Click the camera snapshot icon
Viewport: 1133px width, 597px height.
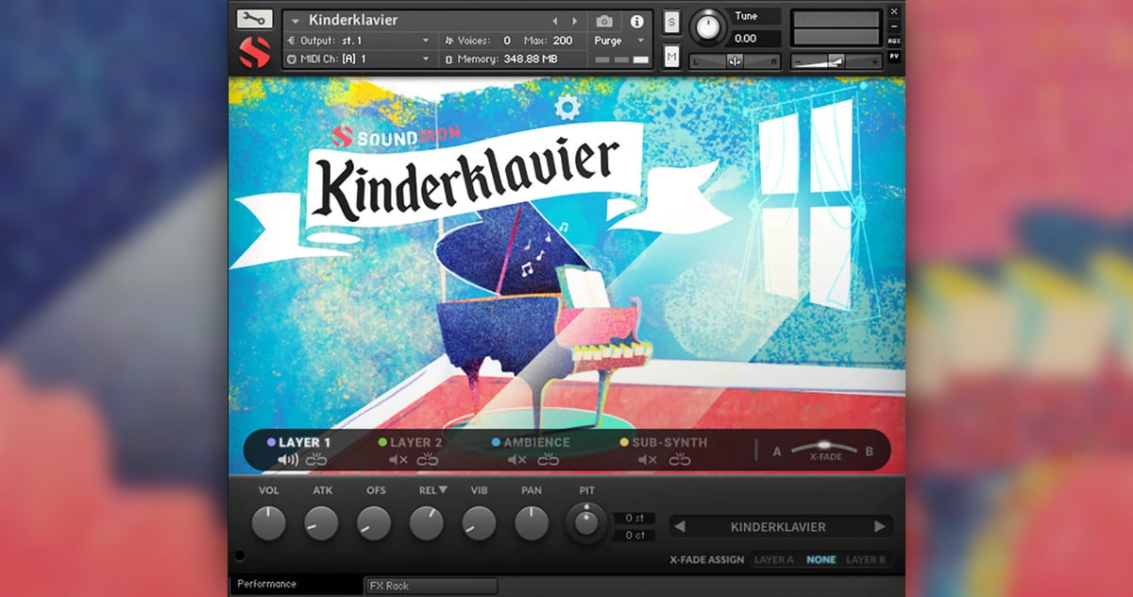(x=604, y=21)
